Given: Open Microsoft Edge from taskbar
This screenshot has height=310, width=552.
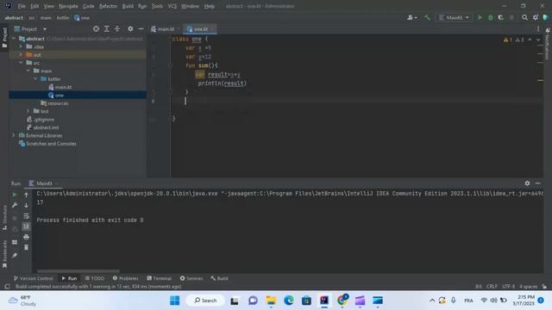Looking at the screenshot, I should (x=289, y=301).
